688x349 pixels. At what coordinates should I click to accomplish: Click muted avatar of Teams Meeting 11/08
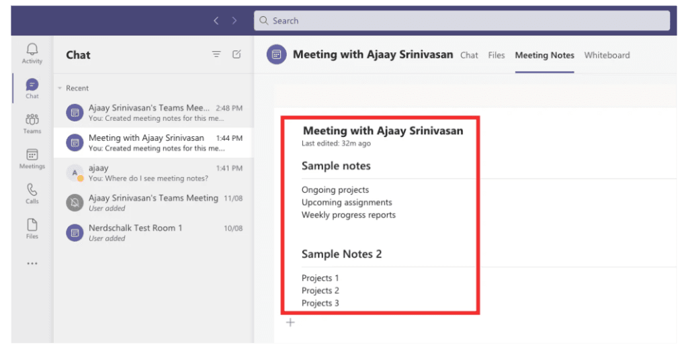tap(75, 203)
